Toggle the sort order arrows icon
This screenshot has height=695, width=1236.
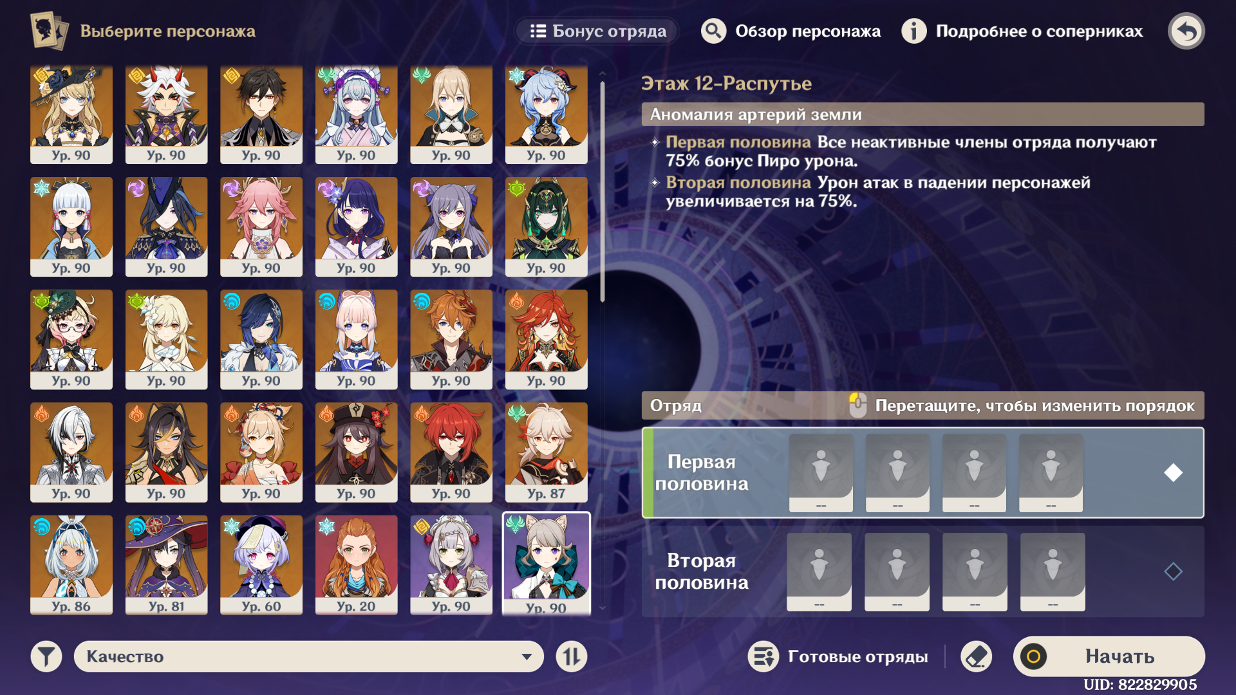pyautogui.click(x=572, y=656)
